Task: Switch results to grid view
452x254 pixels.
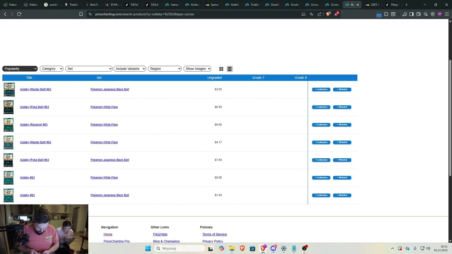Action: pos(221,69)
